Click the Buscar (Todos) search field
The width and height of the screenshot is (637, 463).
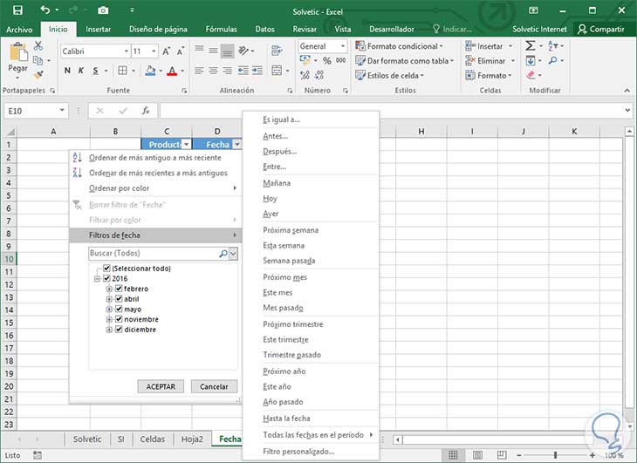pos(154,253)
